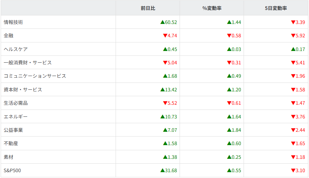The width and height of the screenshot is (309, 178).
Task: Click the red down arrow beside 3.10
Action: tap(293, 170)
